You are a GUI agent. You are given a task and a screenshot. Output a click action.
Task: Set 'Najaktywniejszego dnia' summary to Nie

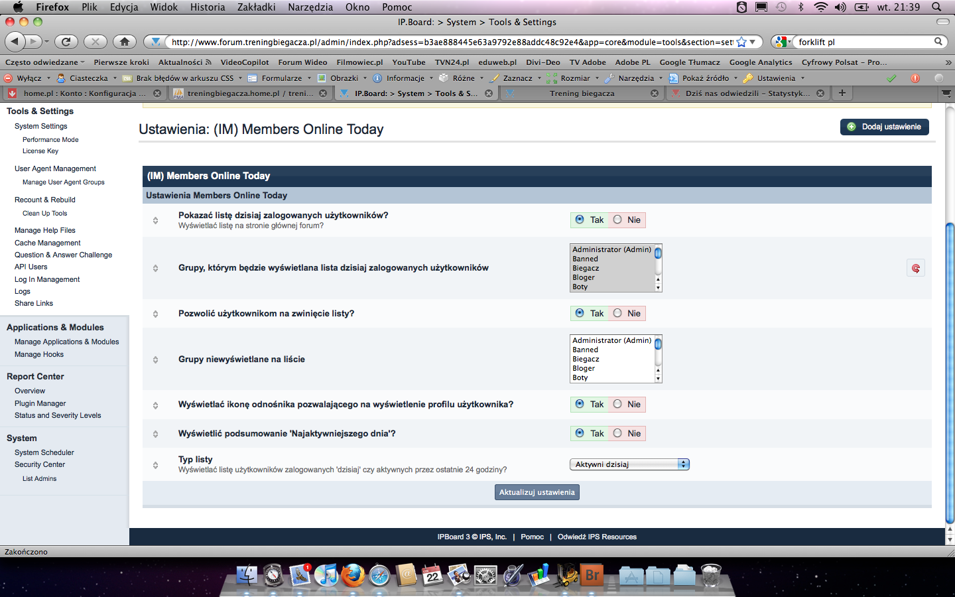[x=618, y=433]
